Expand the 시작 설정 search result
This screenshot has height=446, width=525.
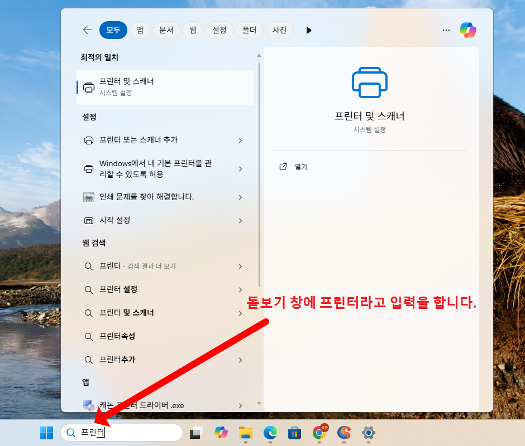point(240,220)
